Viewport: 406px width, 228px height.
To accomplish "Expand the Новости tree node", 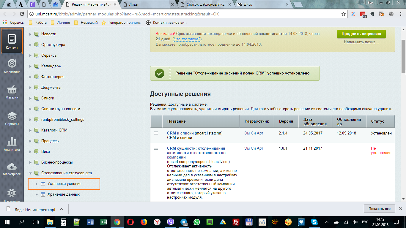I will point(30,34).
